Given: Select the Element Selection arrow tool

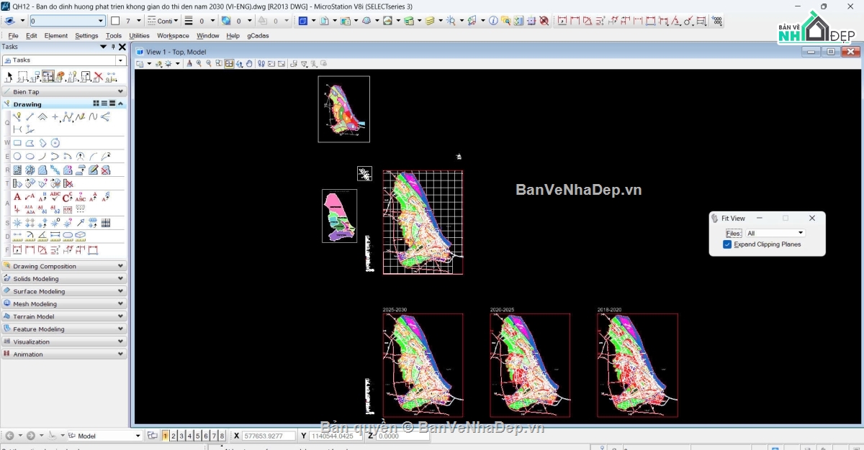Looking at the screenshot, I should 9,76.
